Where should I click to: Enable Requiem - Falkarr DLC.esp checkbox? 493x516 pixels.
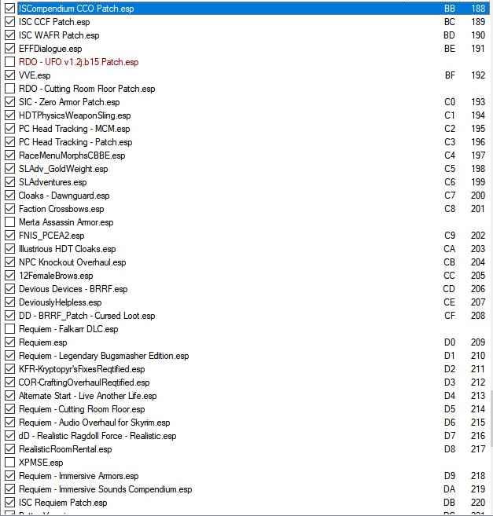pos(10,329)
